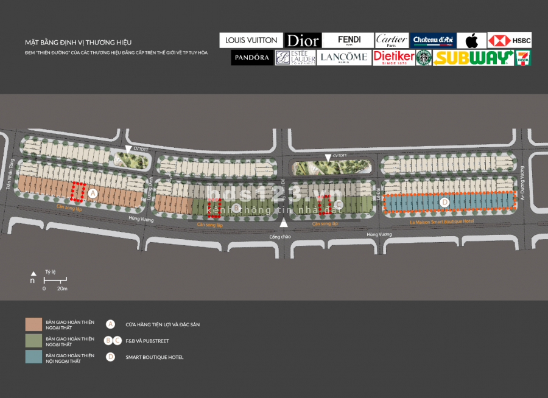Screen dimensions: 548x398
Task: Click the Starbucks logo icon
Action: coord(424,58)
